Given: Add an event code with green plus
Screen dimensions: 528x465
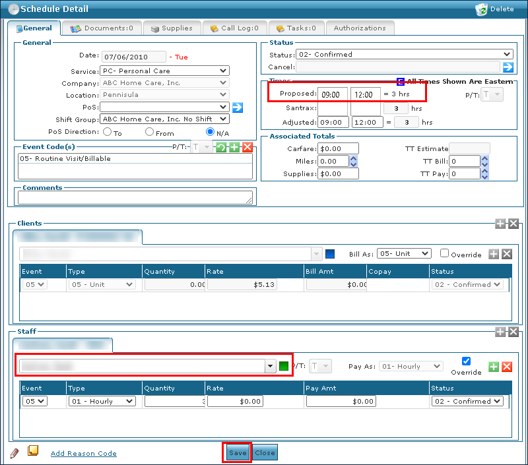Looking at the screenshot, I should (x=234, y=148).
